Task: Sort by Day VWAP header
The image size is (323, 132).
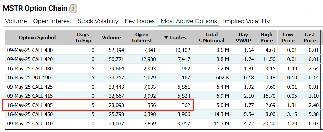Action: [x=243, y=37]
